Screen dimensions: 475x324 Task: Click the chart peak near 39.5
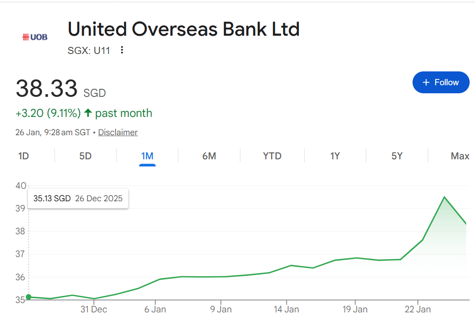444,197
